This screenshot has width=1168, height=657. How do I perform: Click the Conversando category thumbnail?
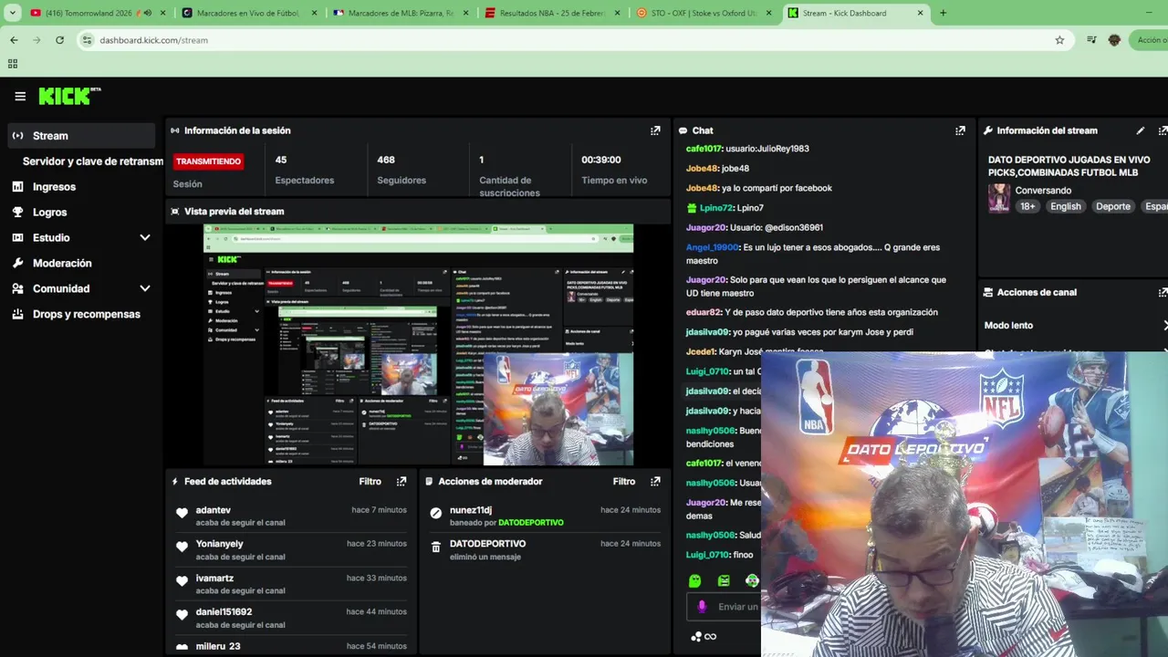[x=998, y=198]
